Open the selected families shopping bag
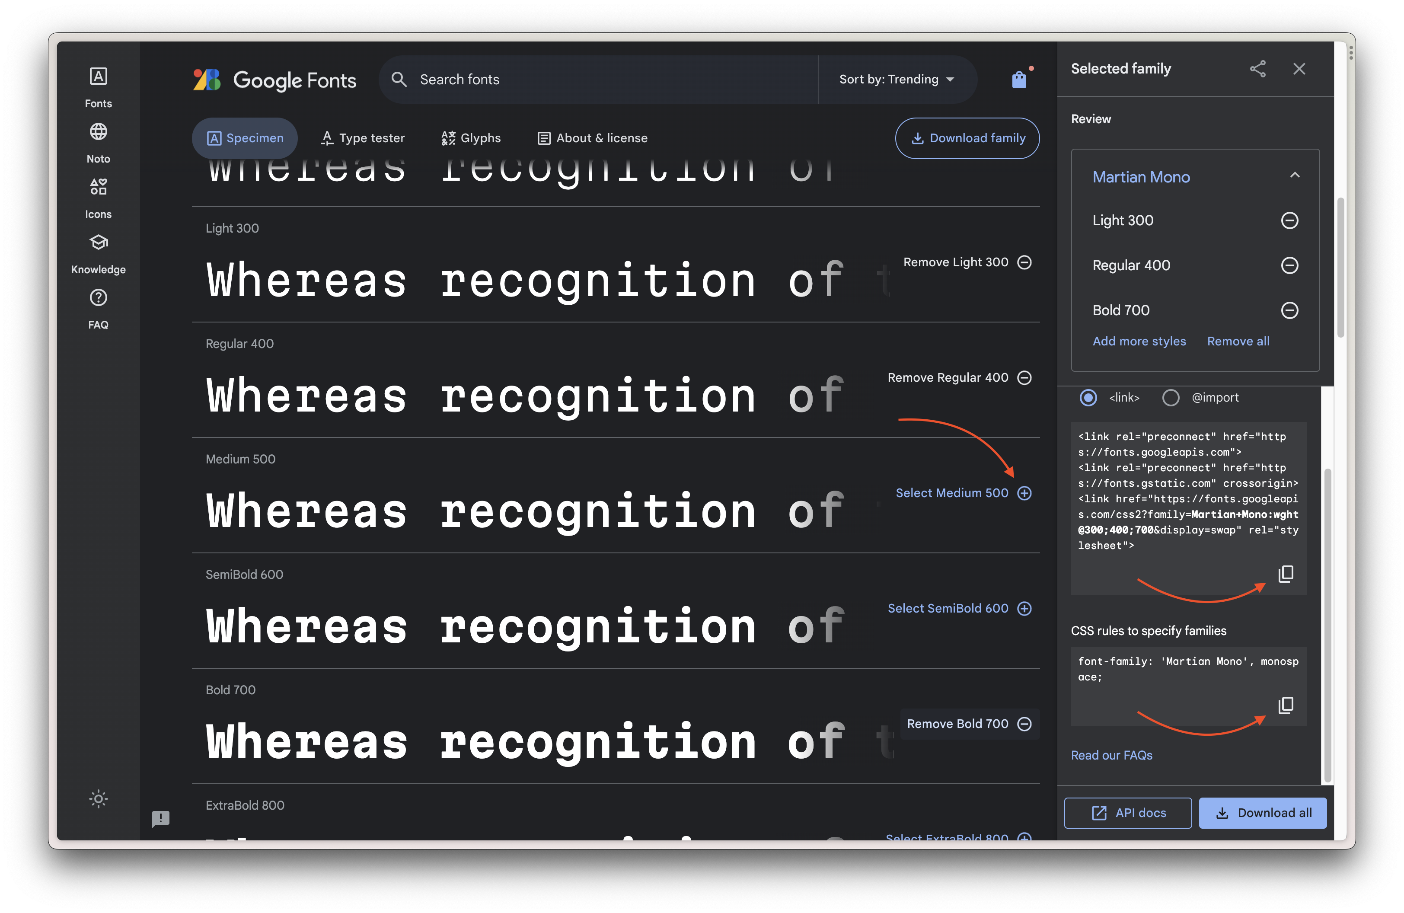 (x=1019, y=79)
